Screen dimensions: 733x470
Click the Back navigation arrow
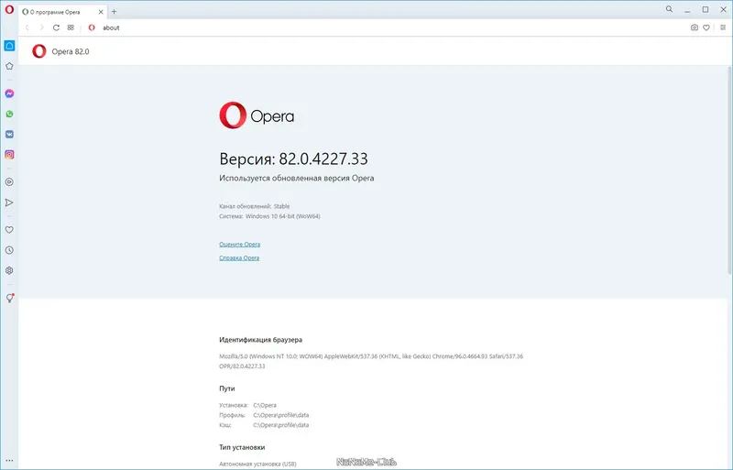pyautogui.click(x=27, y=27)
